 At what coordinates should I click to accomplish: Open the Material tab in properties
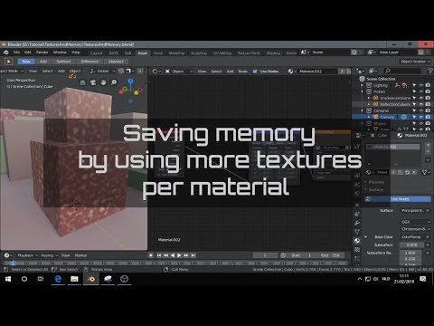pyautogui.click(x=357, y=241)
